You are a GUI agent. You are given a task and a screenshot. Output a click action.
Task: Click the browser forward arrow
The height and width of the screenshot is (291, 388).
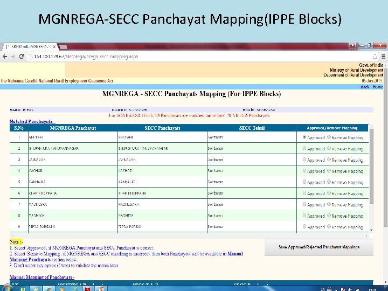[x=13, y=57]
